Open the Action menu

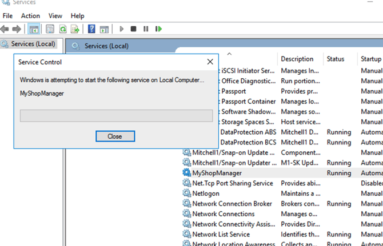(x=30, y=16)
